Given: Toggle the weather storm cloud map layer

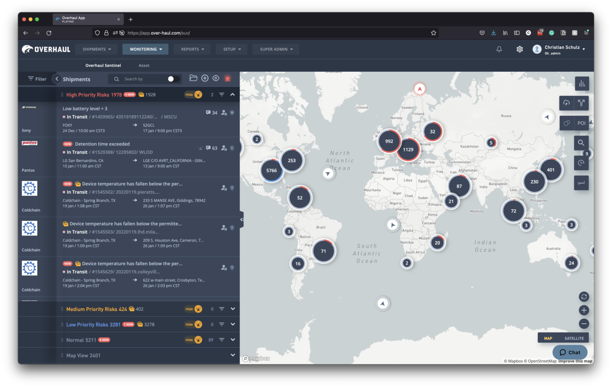Looking at the screenshot, I should pyautogui.click(x=567, y=103).
